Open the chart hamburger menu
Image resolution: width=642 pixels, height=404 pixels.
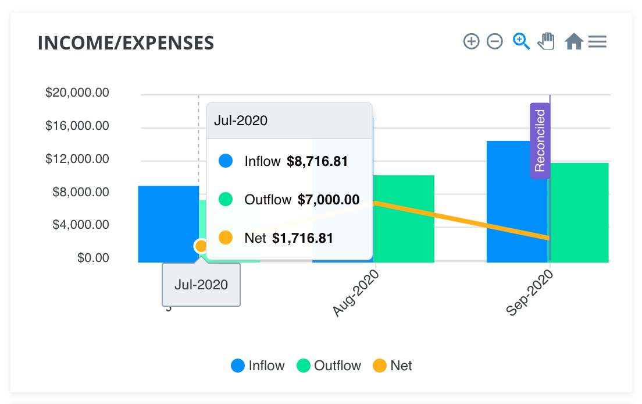(597, 42)
